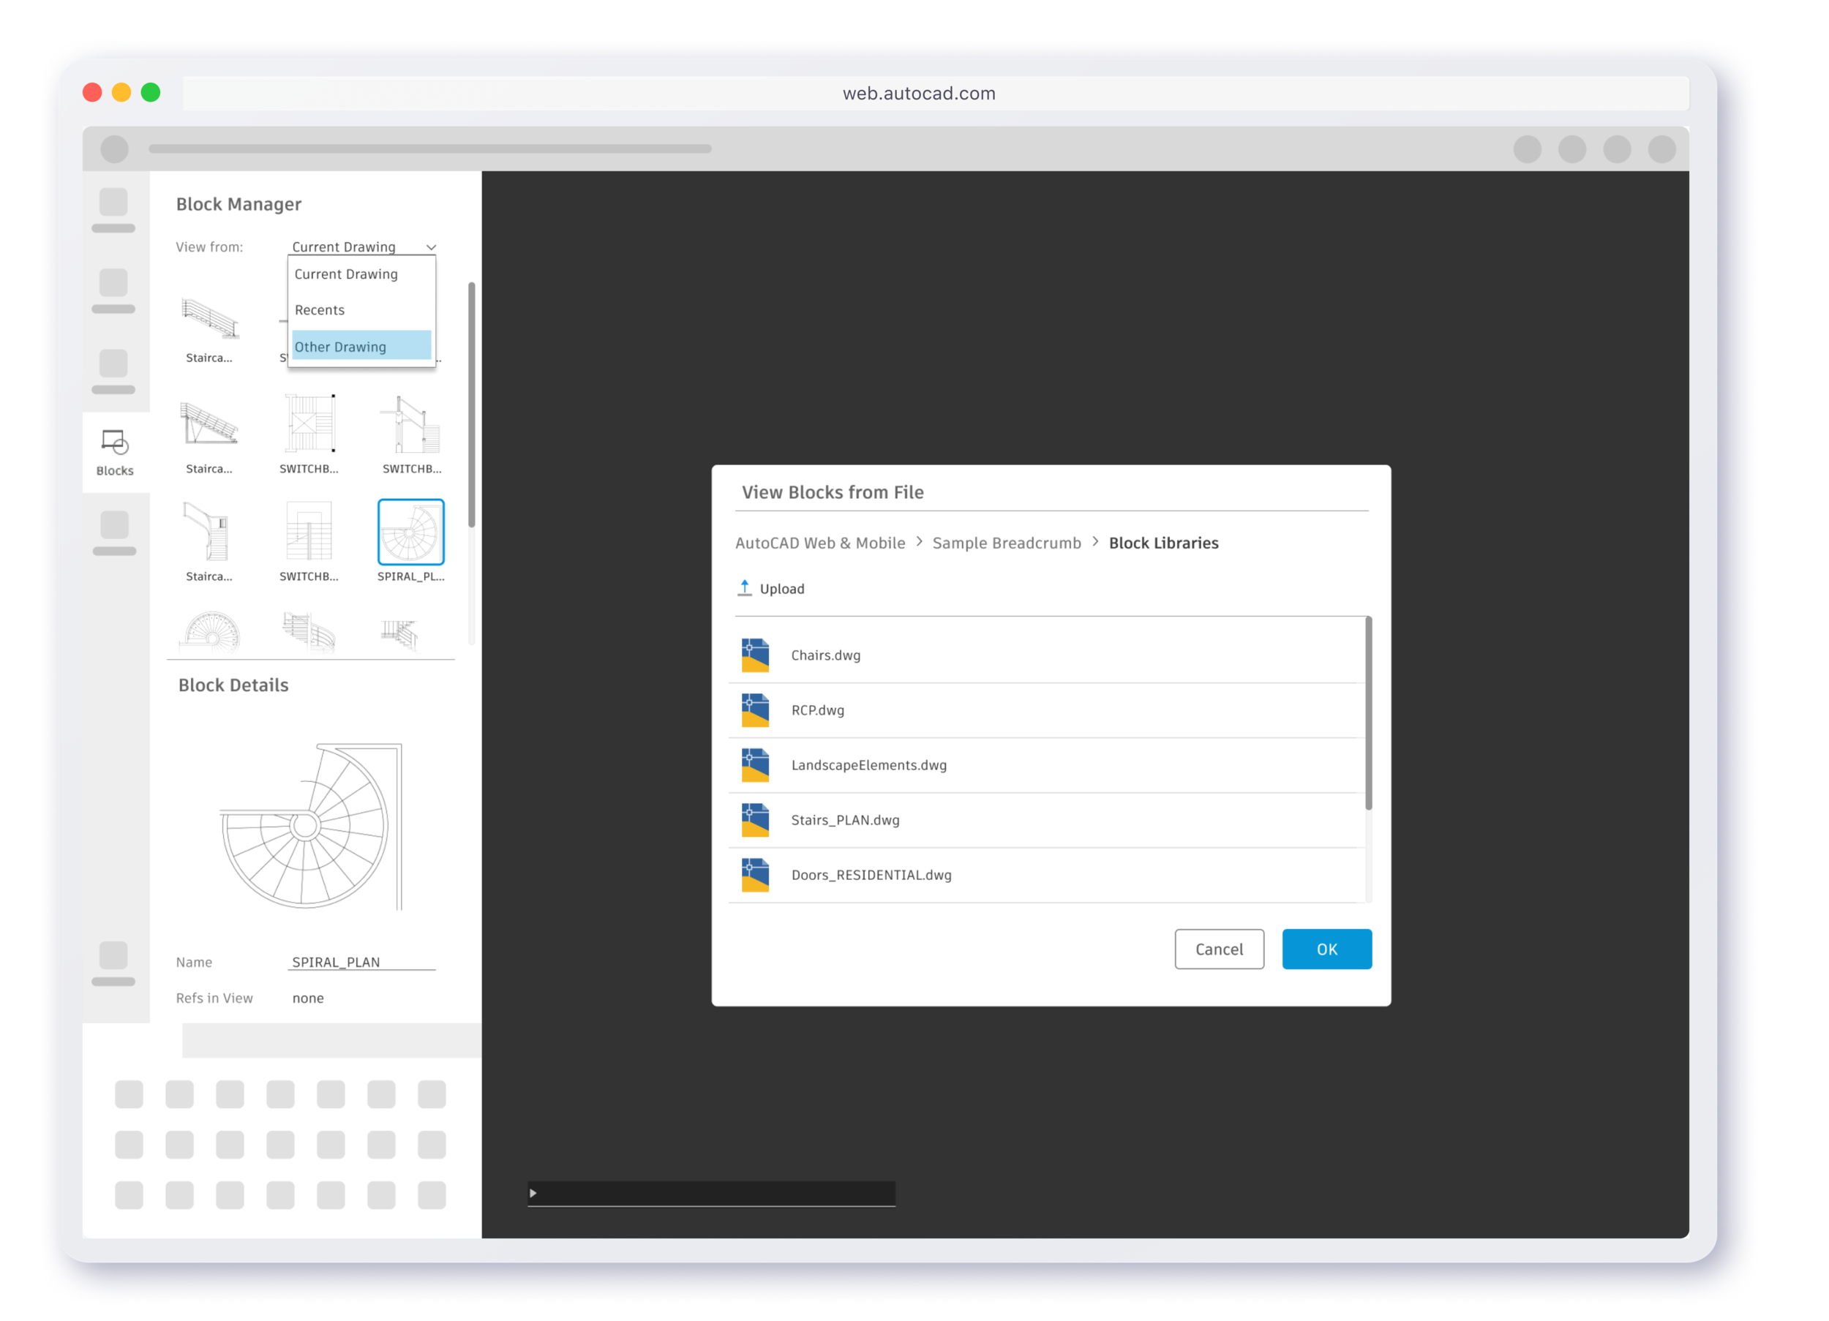Open AutoCAD Web & Mobile breadcrumb
The height and width of the screenshot is (1321, 1829).
tap(820, 543)
